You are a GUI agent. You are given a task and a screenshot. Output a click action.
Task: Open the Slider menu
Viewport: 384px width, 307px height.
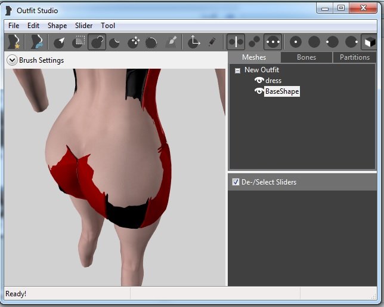click(x=83, y=26)
